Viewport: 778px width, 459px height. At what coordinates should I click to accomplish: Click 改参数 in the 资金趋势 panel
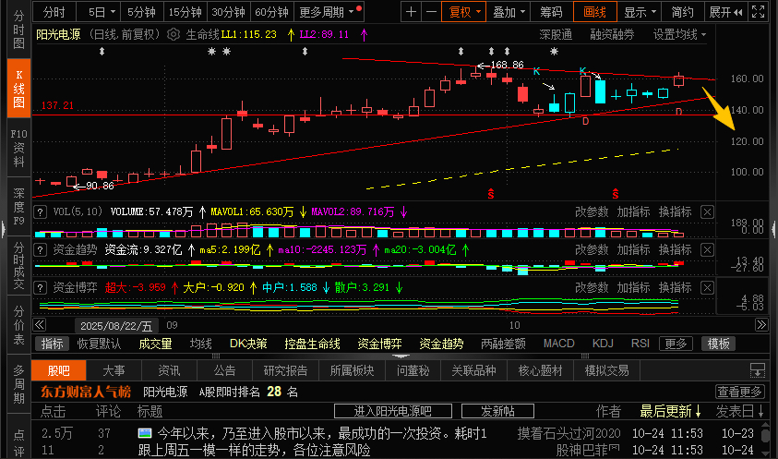(592, 250)
